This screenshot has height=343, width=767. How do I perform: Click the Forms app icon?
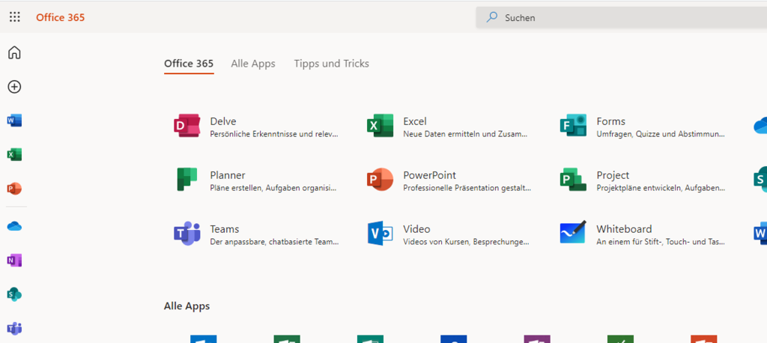point(573,126)
